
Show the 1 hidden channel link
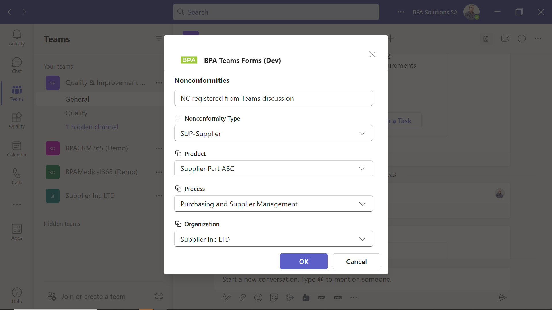click(92, 127)
